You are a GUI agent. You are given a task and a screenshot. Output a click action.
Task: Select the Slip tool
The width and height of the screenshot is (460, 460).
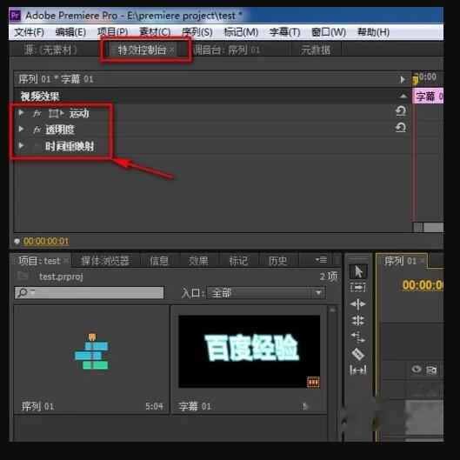(x=358, y=370)
